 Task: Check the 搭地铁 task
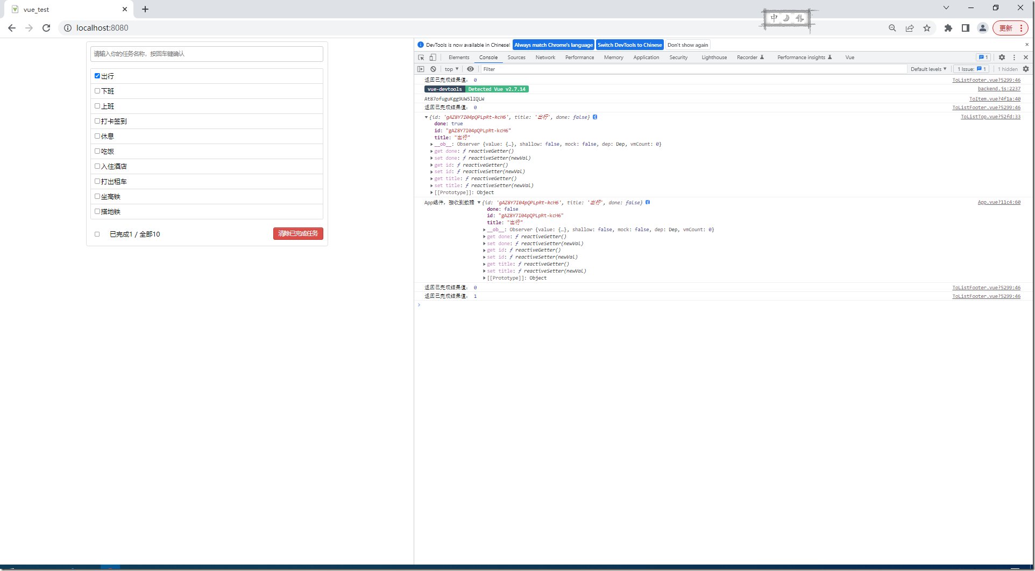coord(97,211)
